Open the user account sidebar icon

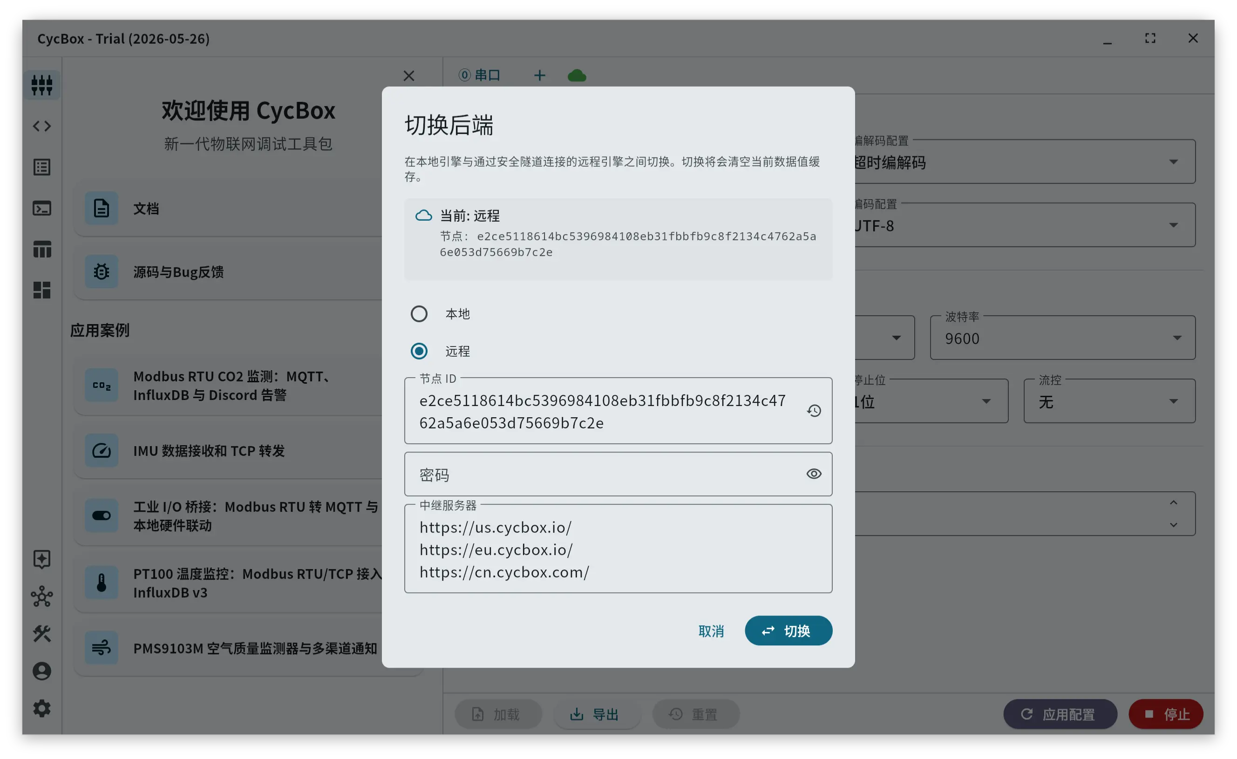pyautogui.click(x=41, y=671)
